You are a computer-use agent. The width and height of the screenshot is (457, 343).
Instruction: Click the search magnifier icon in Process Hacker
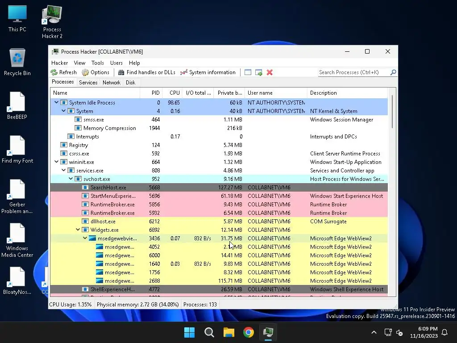pyautogui.click(x=393, y=72)
